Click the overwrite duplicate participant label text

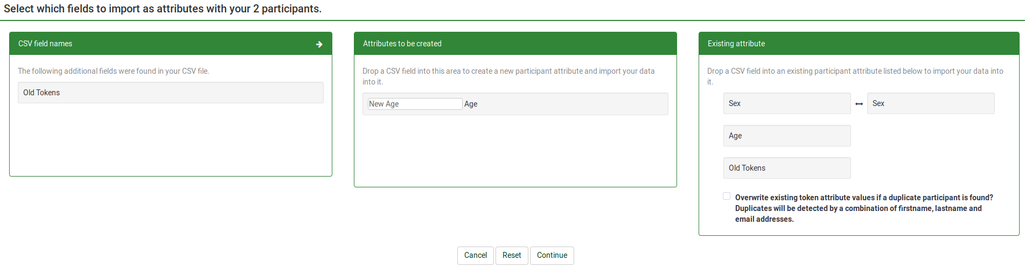coord(863,208)
